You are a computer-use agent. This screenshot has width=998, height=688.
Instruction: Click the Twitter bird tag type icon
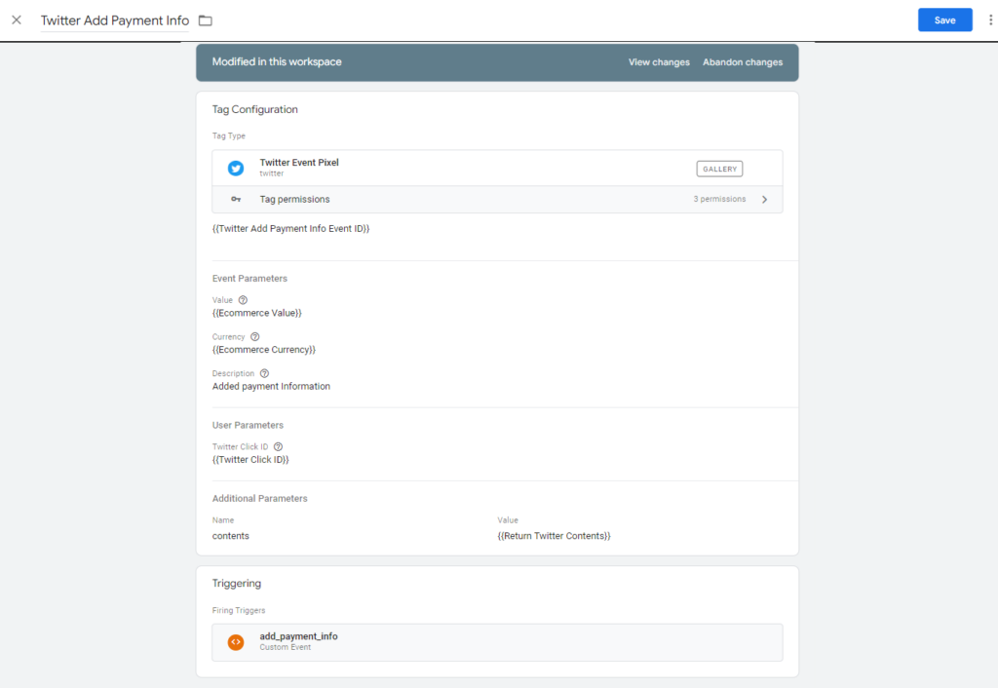(x=236, y=168)
